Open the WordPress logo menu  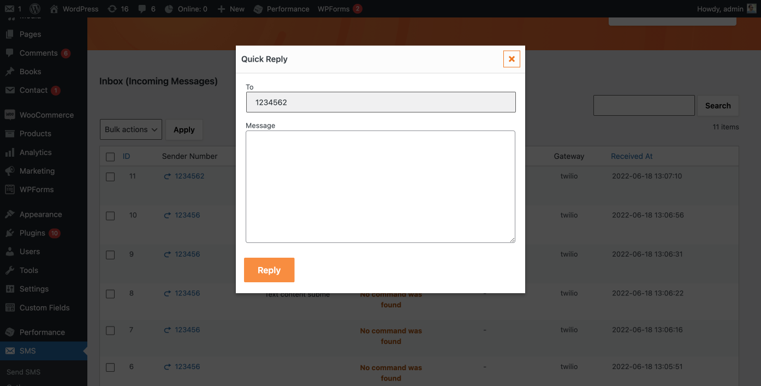point(35,9)
